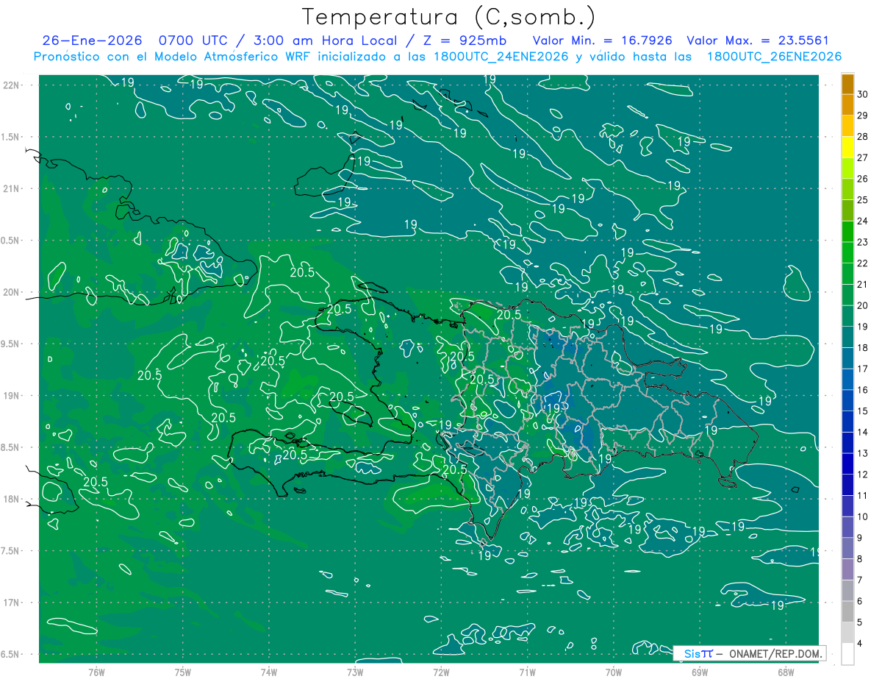Click the '68W' longitude label

[x=786, y=672]
